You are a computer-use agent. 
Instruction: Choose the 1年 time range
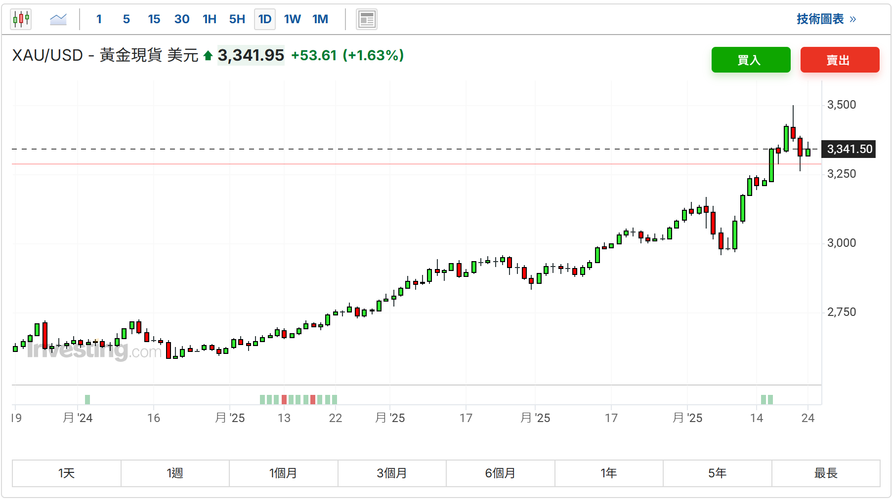[609, 473]
